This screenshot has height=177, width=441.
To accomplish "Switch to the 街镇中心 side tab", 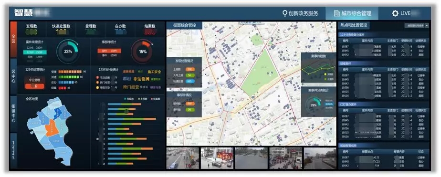I will pos(13,113).
